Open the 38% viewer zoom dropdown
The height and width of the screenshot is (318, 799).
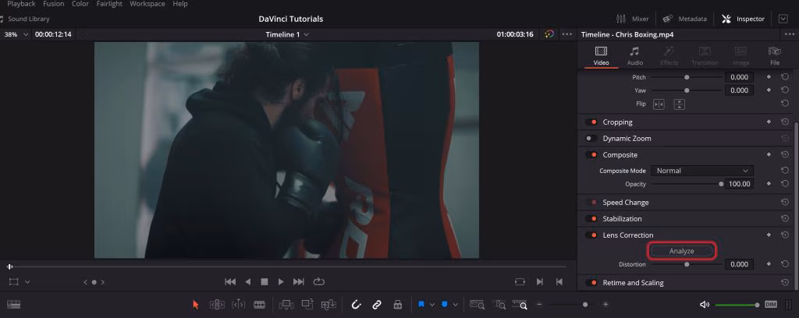[16, 34]
